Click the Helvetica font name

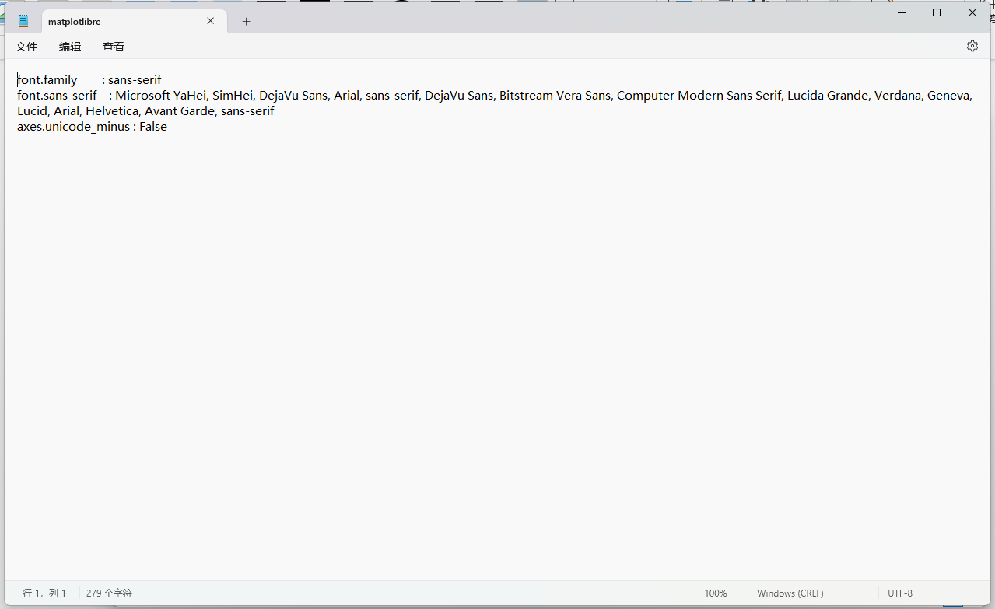113,111
